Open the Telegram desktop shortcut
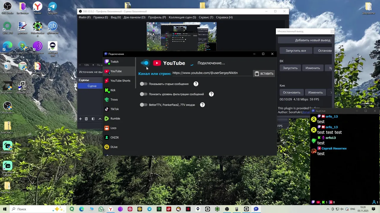The width and height of the screenshot is (380, 213). [x=53, y=8]
